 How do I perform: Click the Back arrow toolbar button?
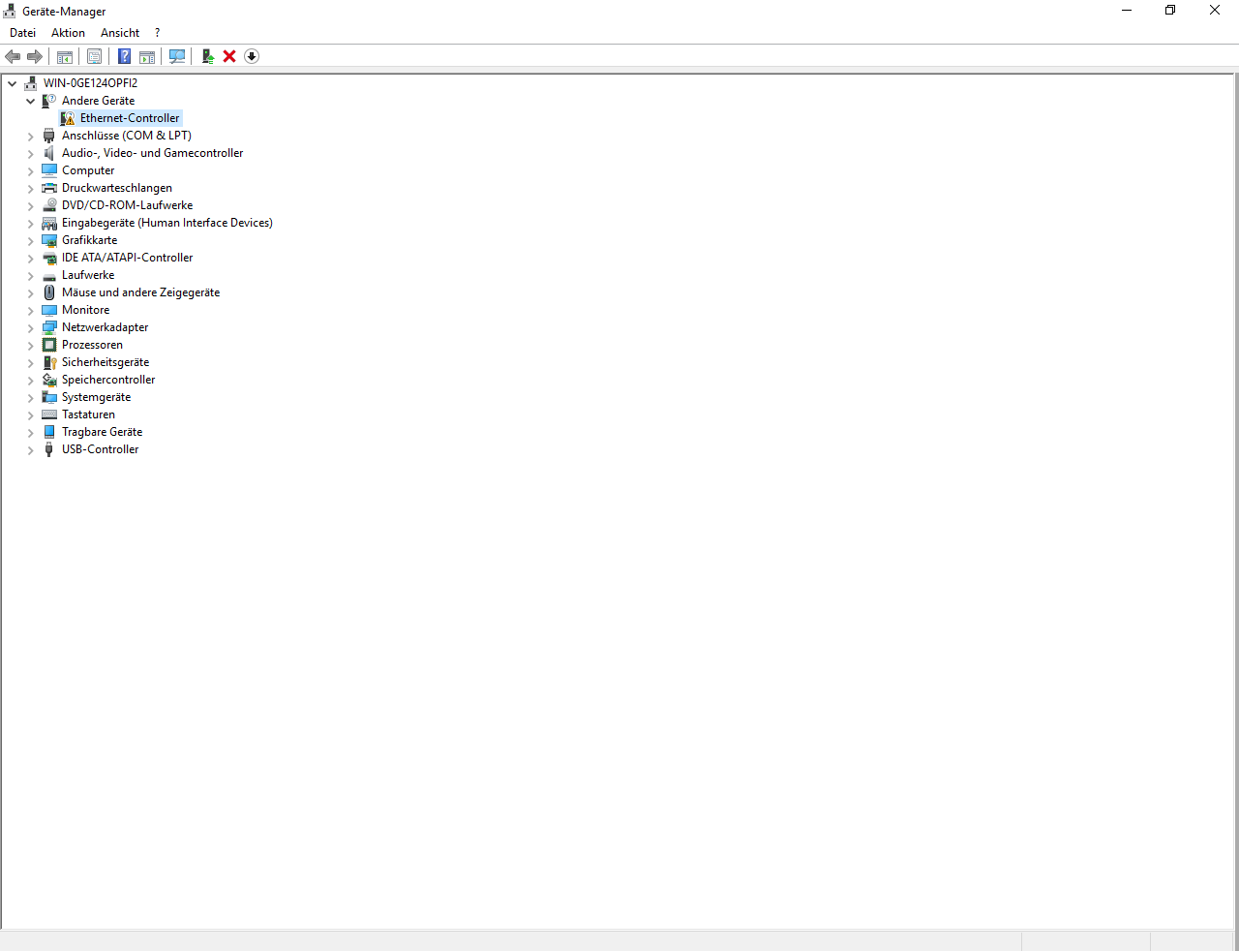13,56
